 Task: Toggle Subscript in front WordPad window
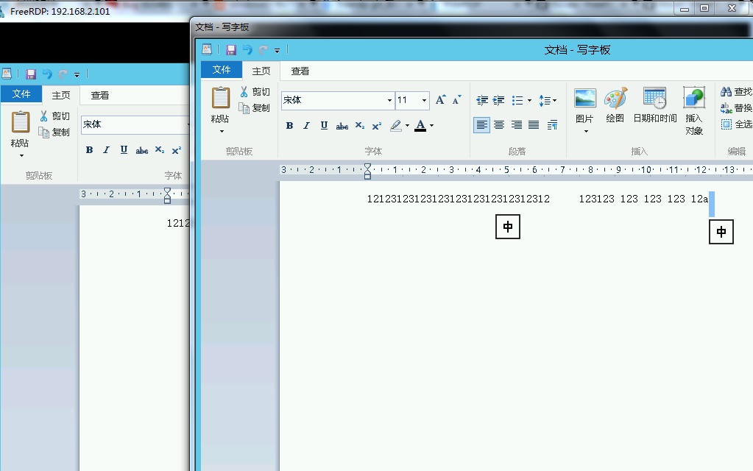click(360, 126)
